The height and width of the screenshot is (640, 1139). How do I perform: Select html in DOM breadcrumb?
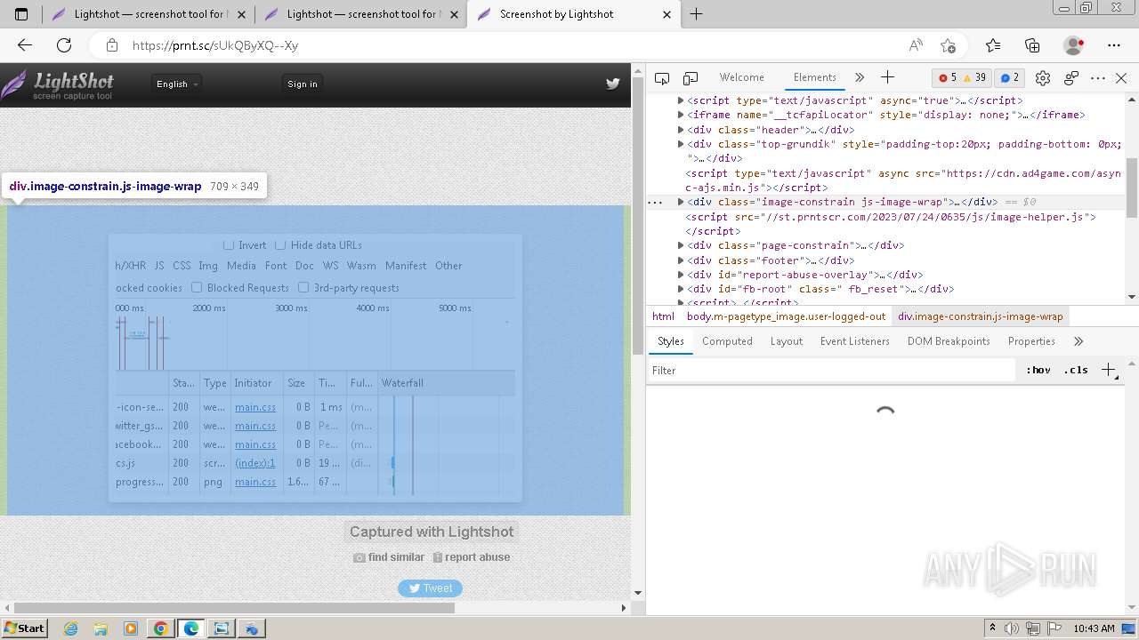tap(663, 316)
